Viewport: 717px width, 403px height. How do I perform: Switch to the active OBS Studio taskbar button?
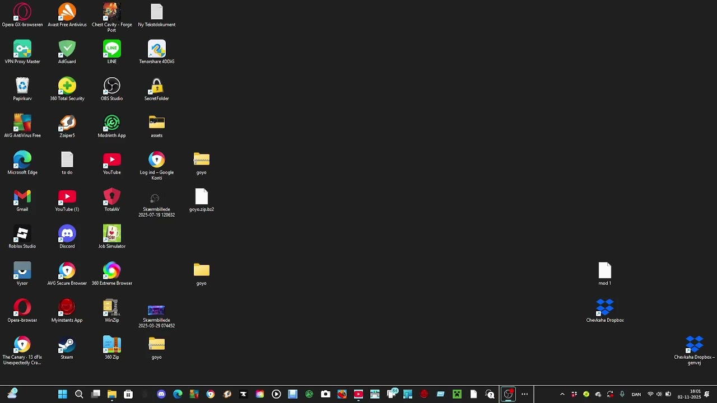click(x=508, y=395)
